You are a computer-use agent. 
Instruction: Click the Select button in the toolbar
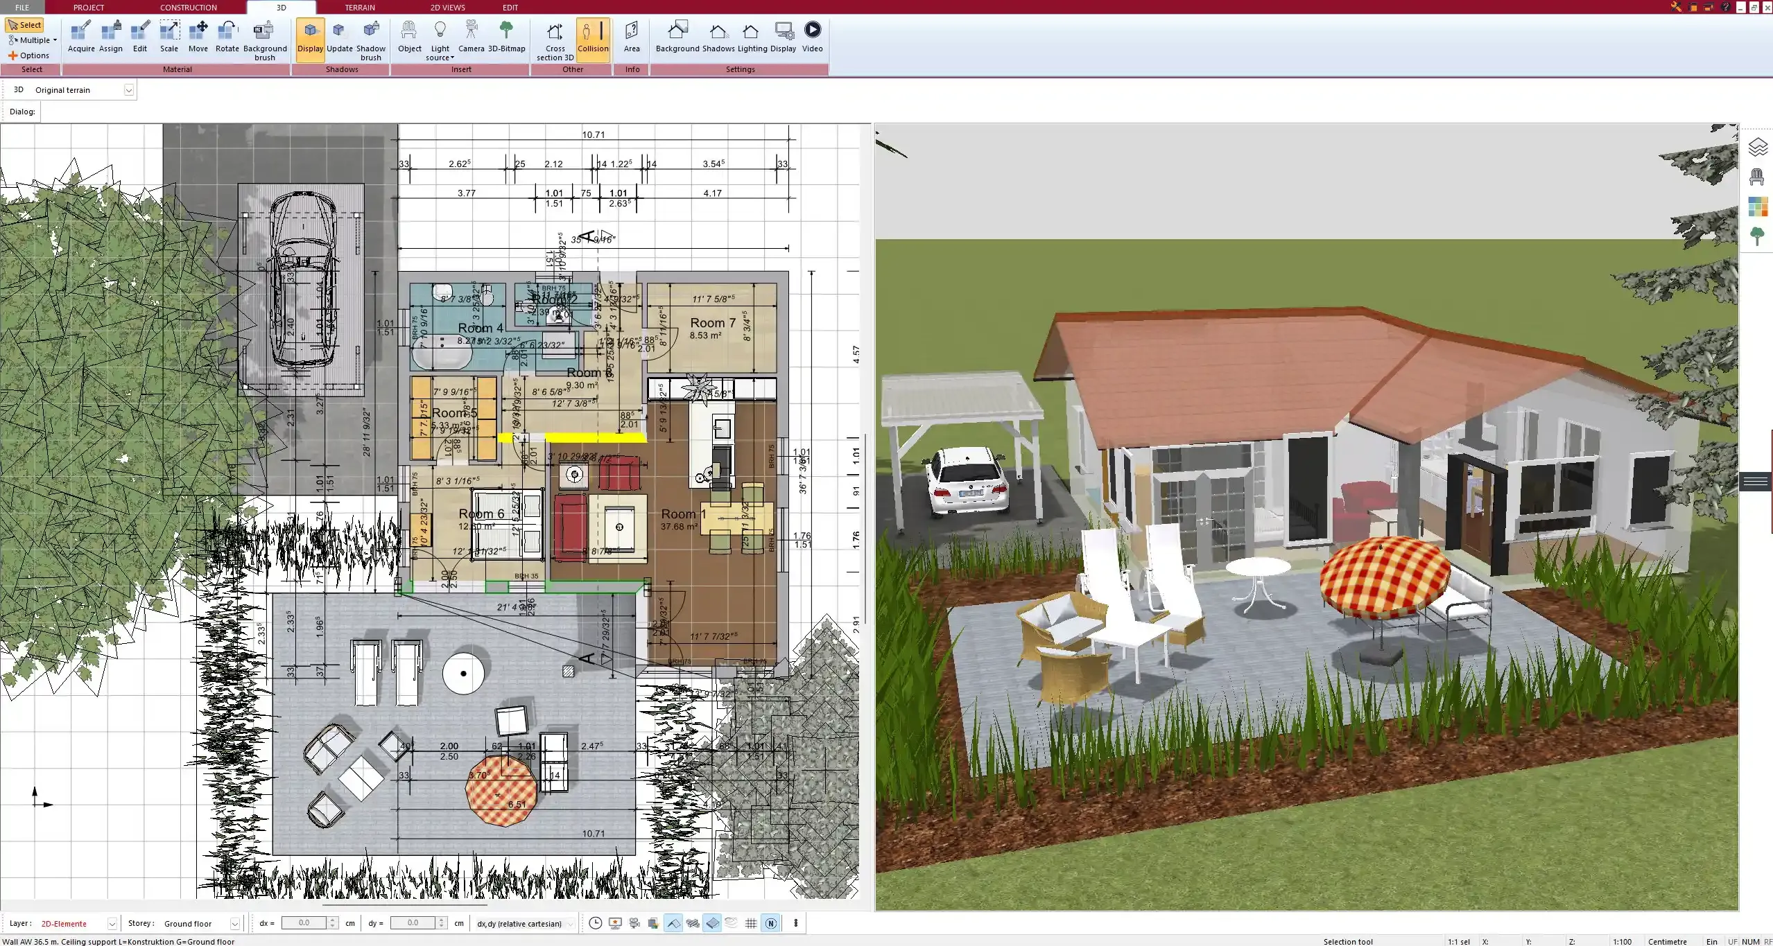[x=26, y=24]
